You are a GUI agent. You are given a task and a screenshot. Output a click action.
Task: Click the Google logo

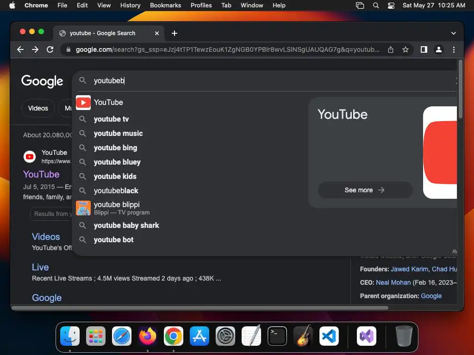pyautogui.click(x=42, y=81)
